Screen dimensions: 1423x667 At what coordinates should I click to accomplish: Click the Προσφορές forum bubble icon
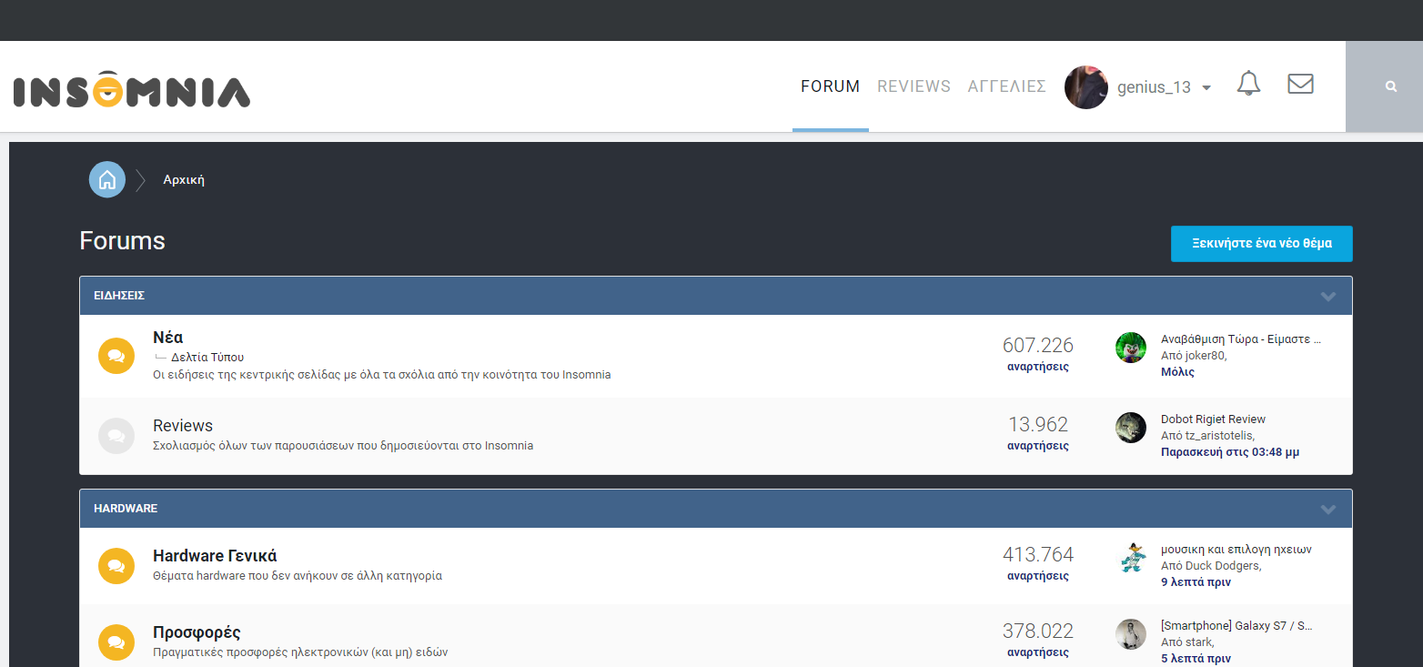(x=116, y=642)
